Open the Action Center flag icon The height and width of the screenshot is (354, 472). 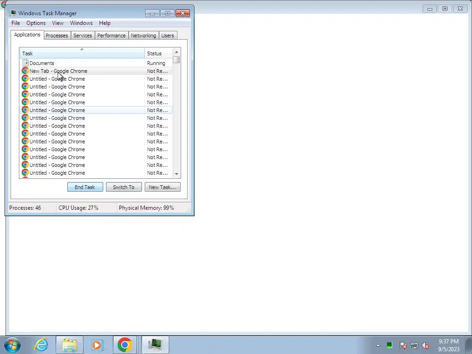(403, 345)
